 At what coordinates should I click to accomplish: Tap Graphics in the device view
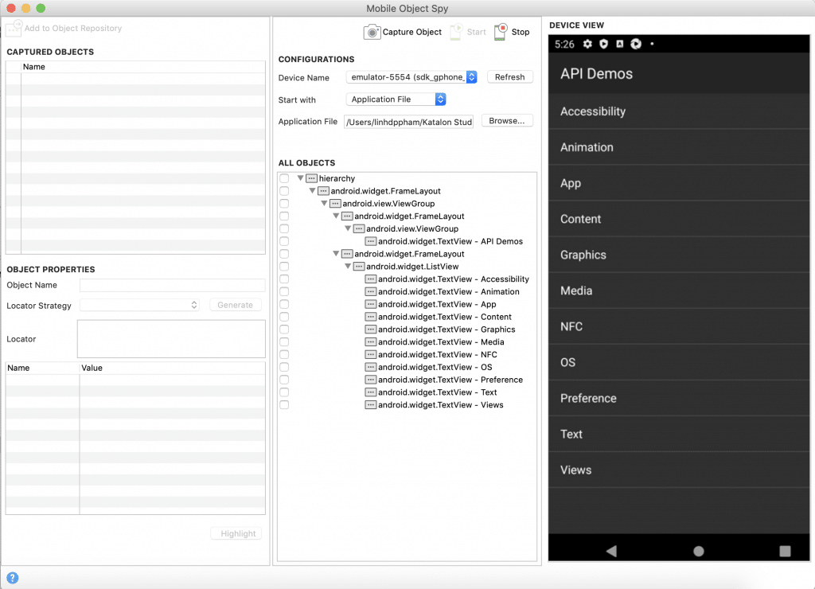pos(679,255)
